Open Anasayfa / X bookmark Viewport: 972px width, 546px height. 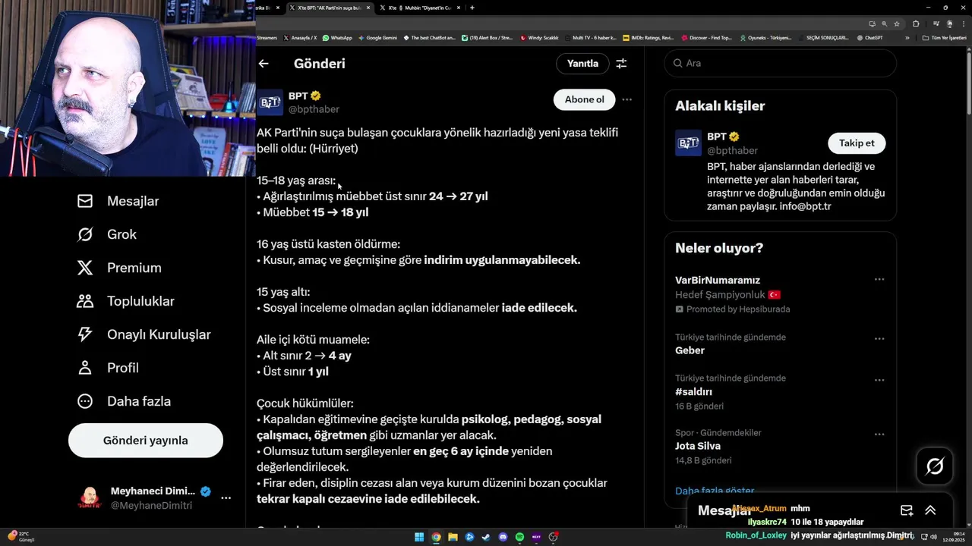[x=300, y=37]
